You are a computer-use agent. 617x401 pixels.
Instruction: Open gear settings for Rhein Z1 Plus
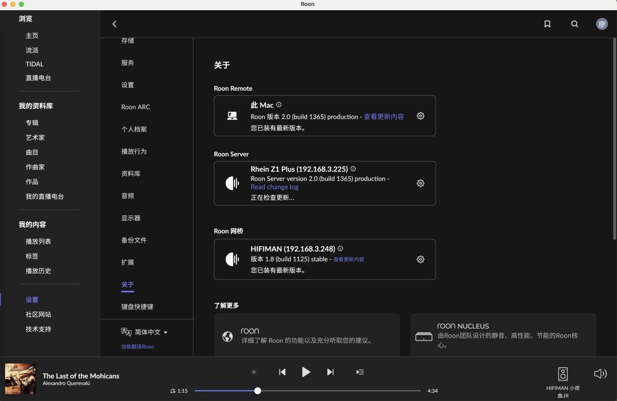[x=420, y=183]
